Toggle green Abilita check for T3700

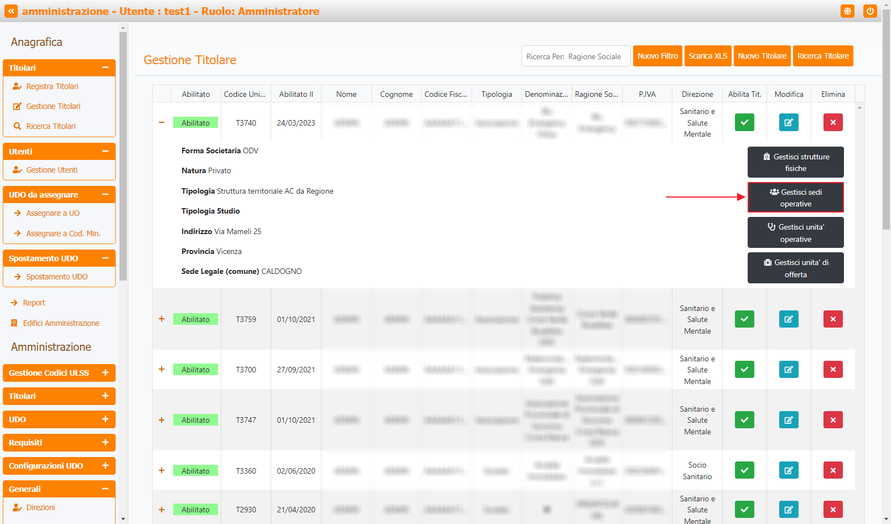click(x=744, y=370)
